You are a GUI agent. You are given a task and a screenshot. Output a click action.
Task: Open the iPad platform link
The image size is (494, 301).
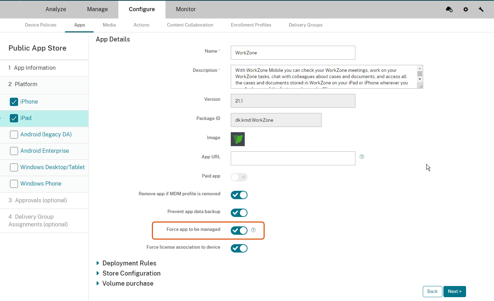pos(26,118)
